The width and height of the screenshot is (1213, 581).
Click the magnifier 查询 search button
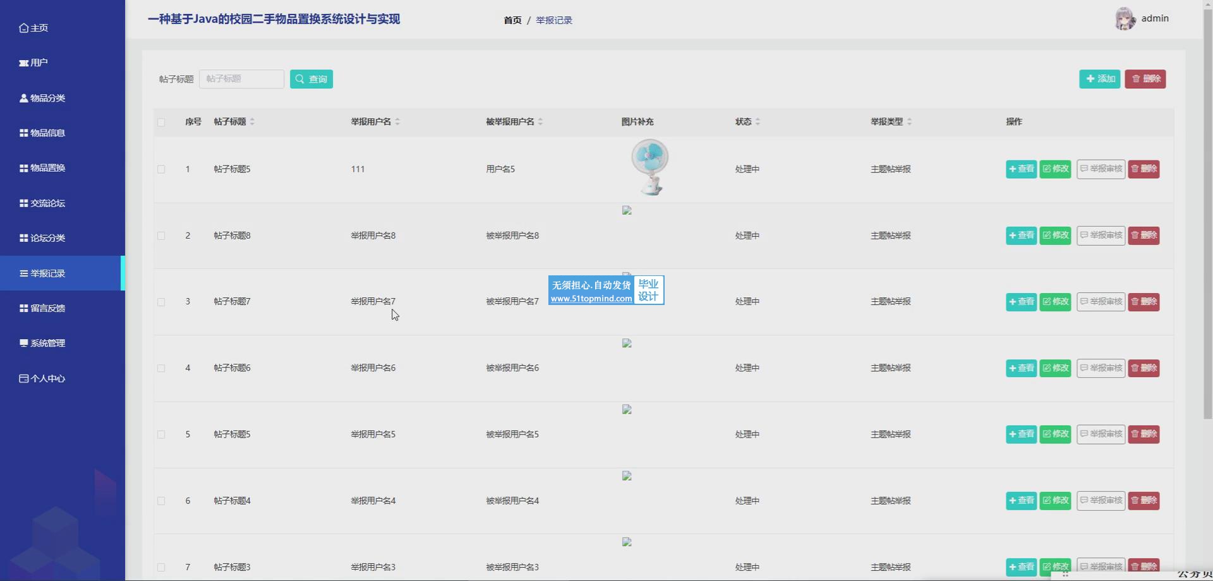tap(311, 79)
